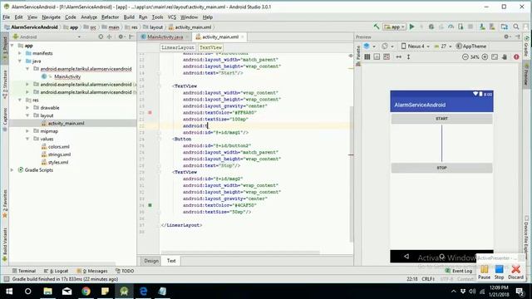Open the Nexus 4 device dropdown

pyautogui.click(x=416, y=47)
